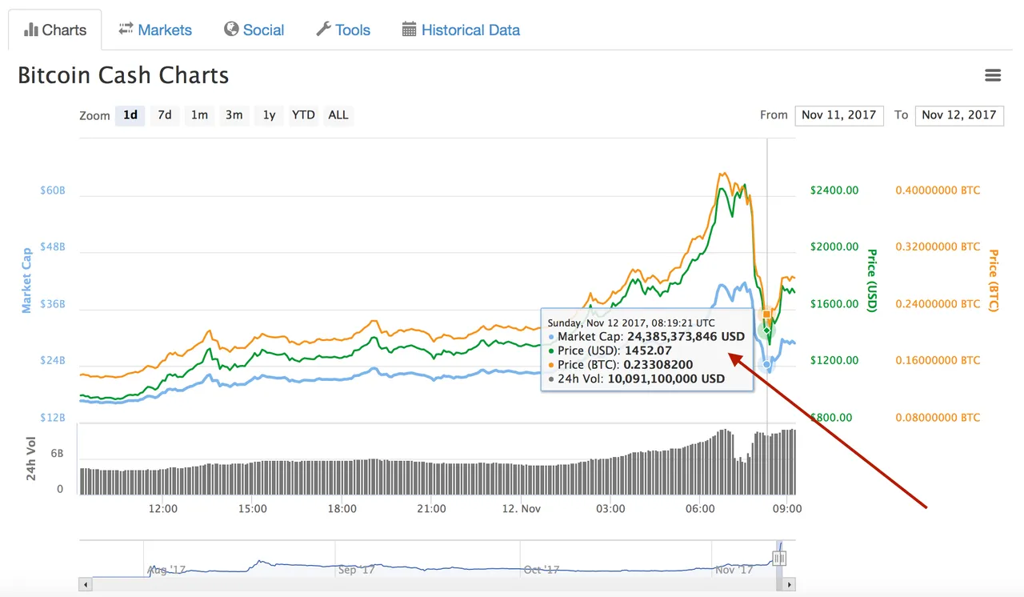This screenshot has height=597, width=1024.
Task: Click the globe icon beside Social
Action: point(231,30)
